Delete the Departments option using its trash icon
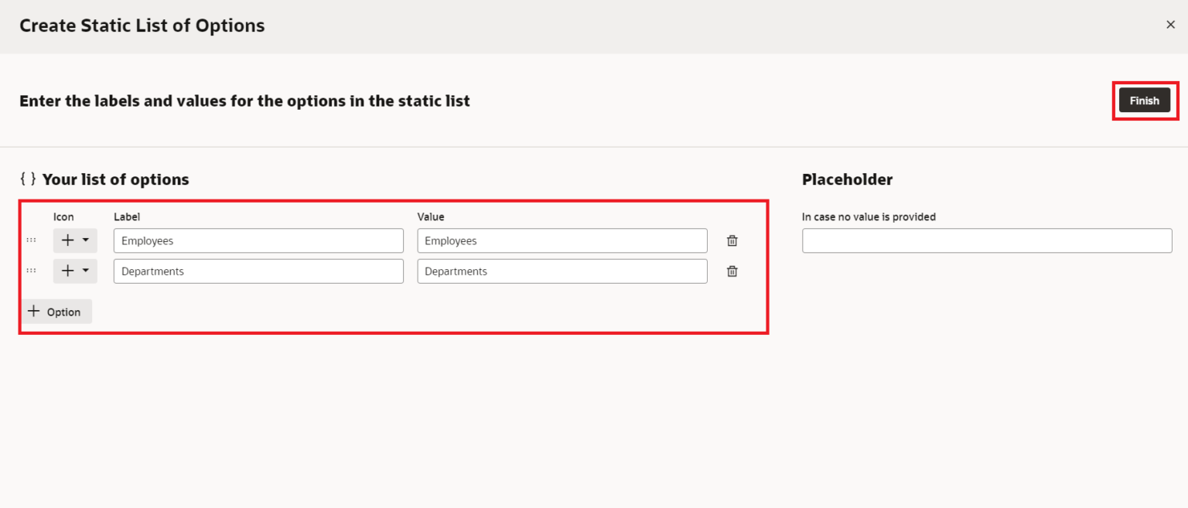This screenshot has width=1188, height=508. click(732, 271)
